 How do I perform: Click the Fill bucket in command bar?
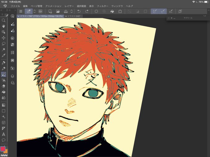[112, 11]
